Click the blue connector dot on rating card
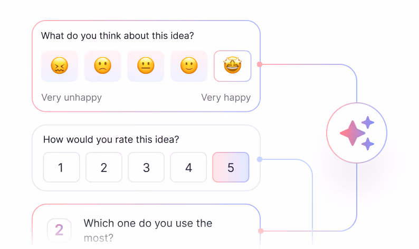Screen dimensions: 419x249 point(260,159)
